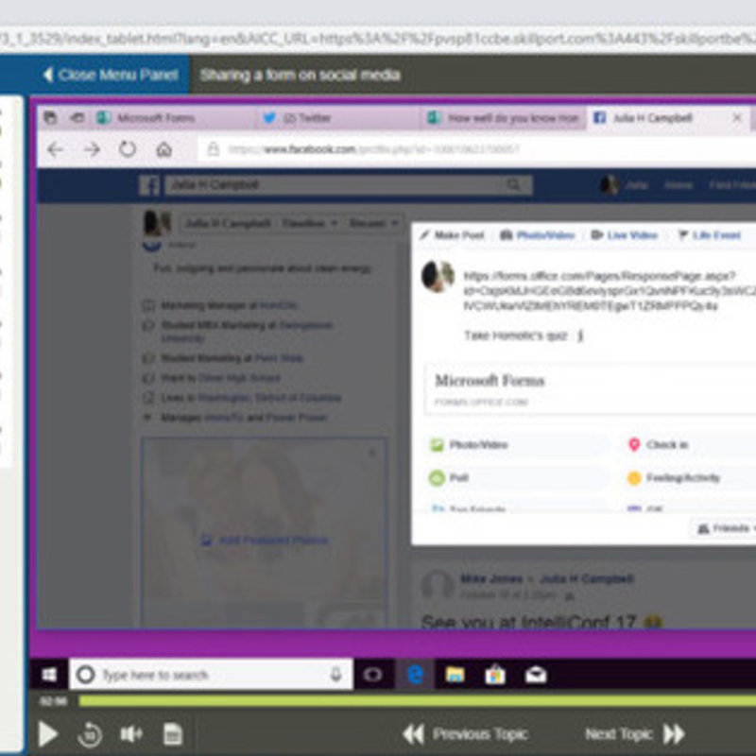
Task: Open the 'How well do you know' tab
Action: [504, 118]
